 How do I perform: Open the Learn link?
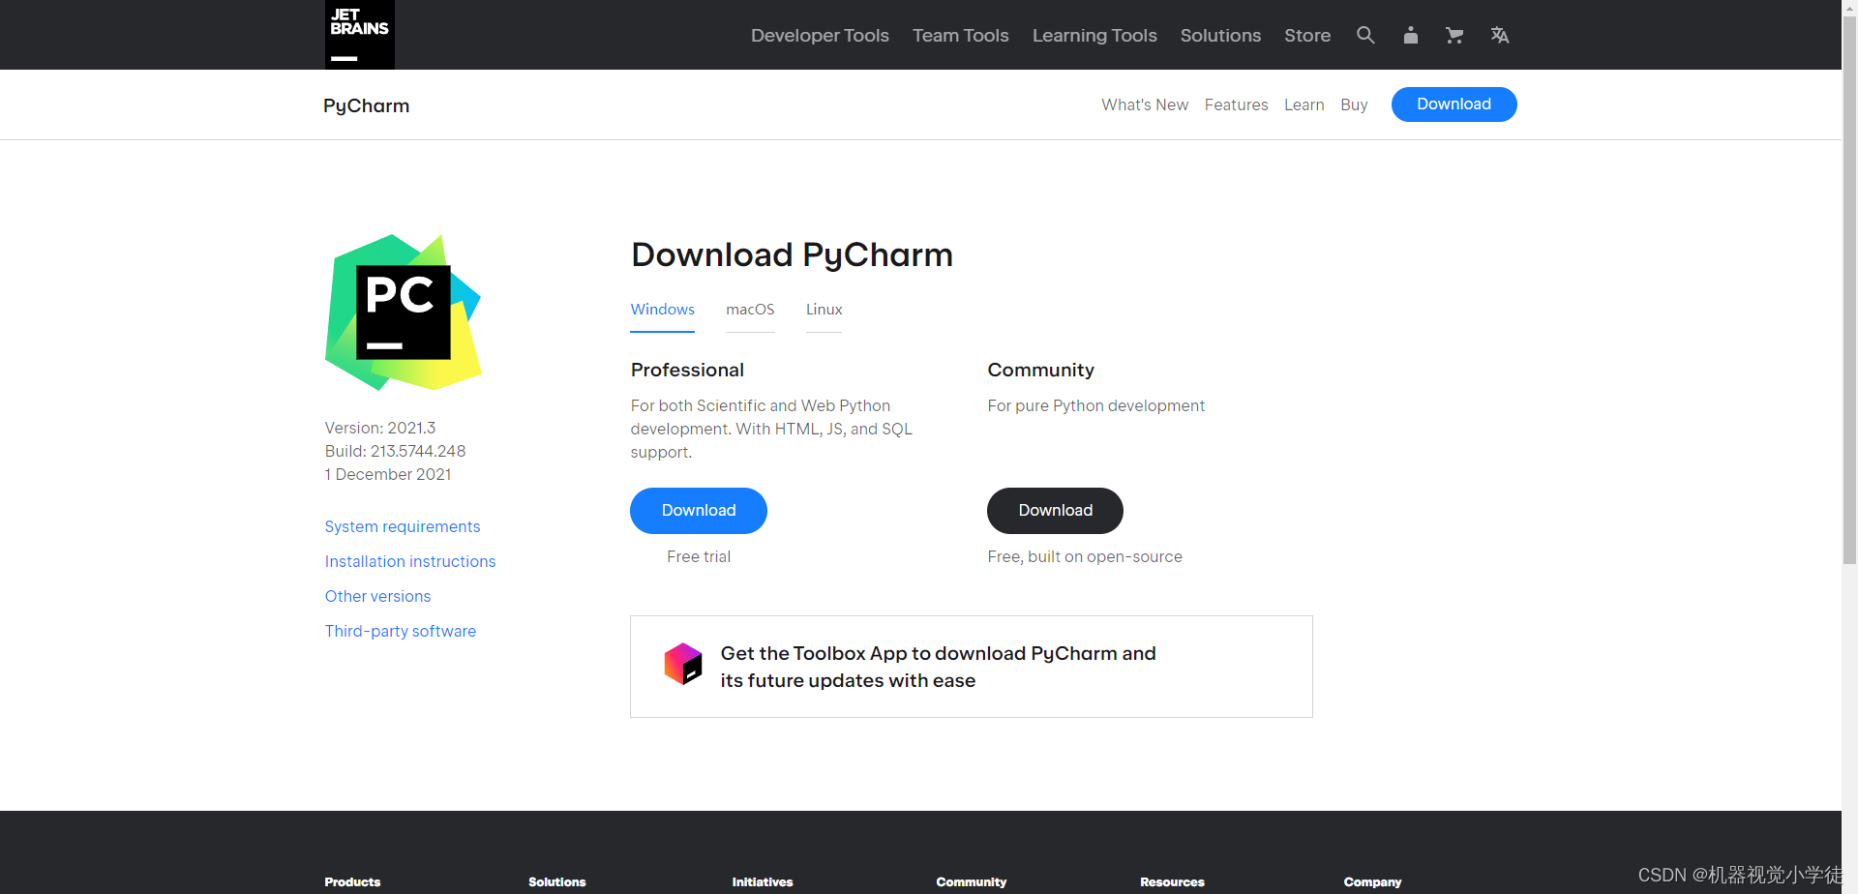point(1304,104)
